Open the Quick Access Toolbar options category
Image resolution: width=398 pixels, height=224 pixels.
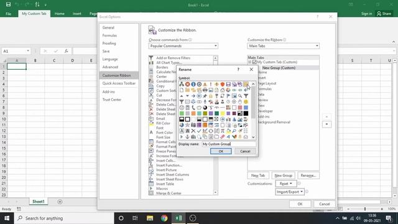click(119, 83)
